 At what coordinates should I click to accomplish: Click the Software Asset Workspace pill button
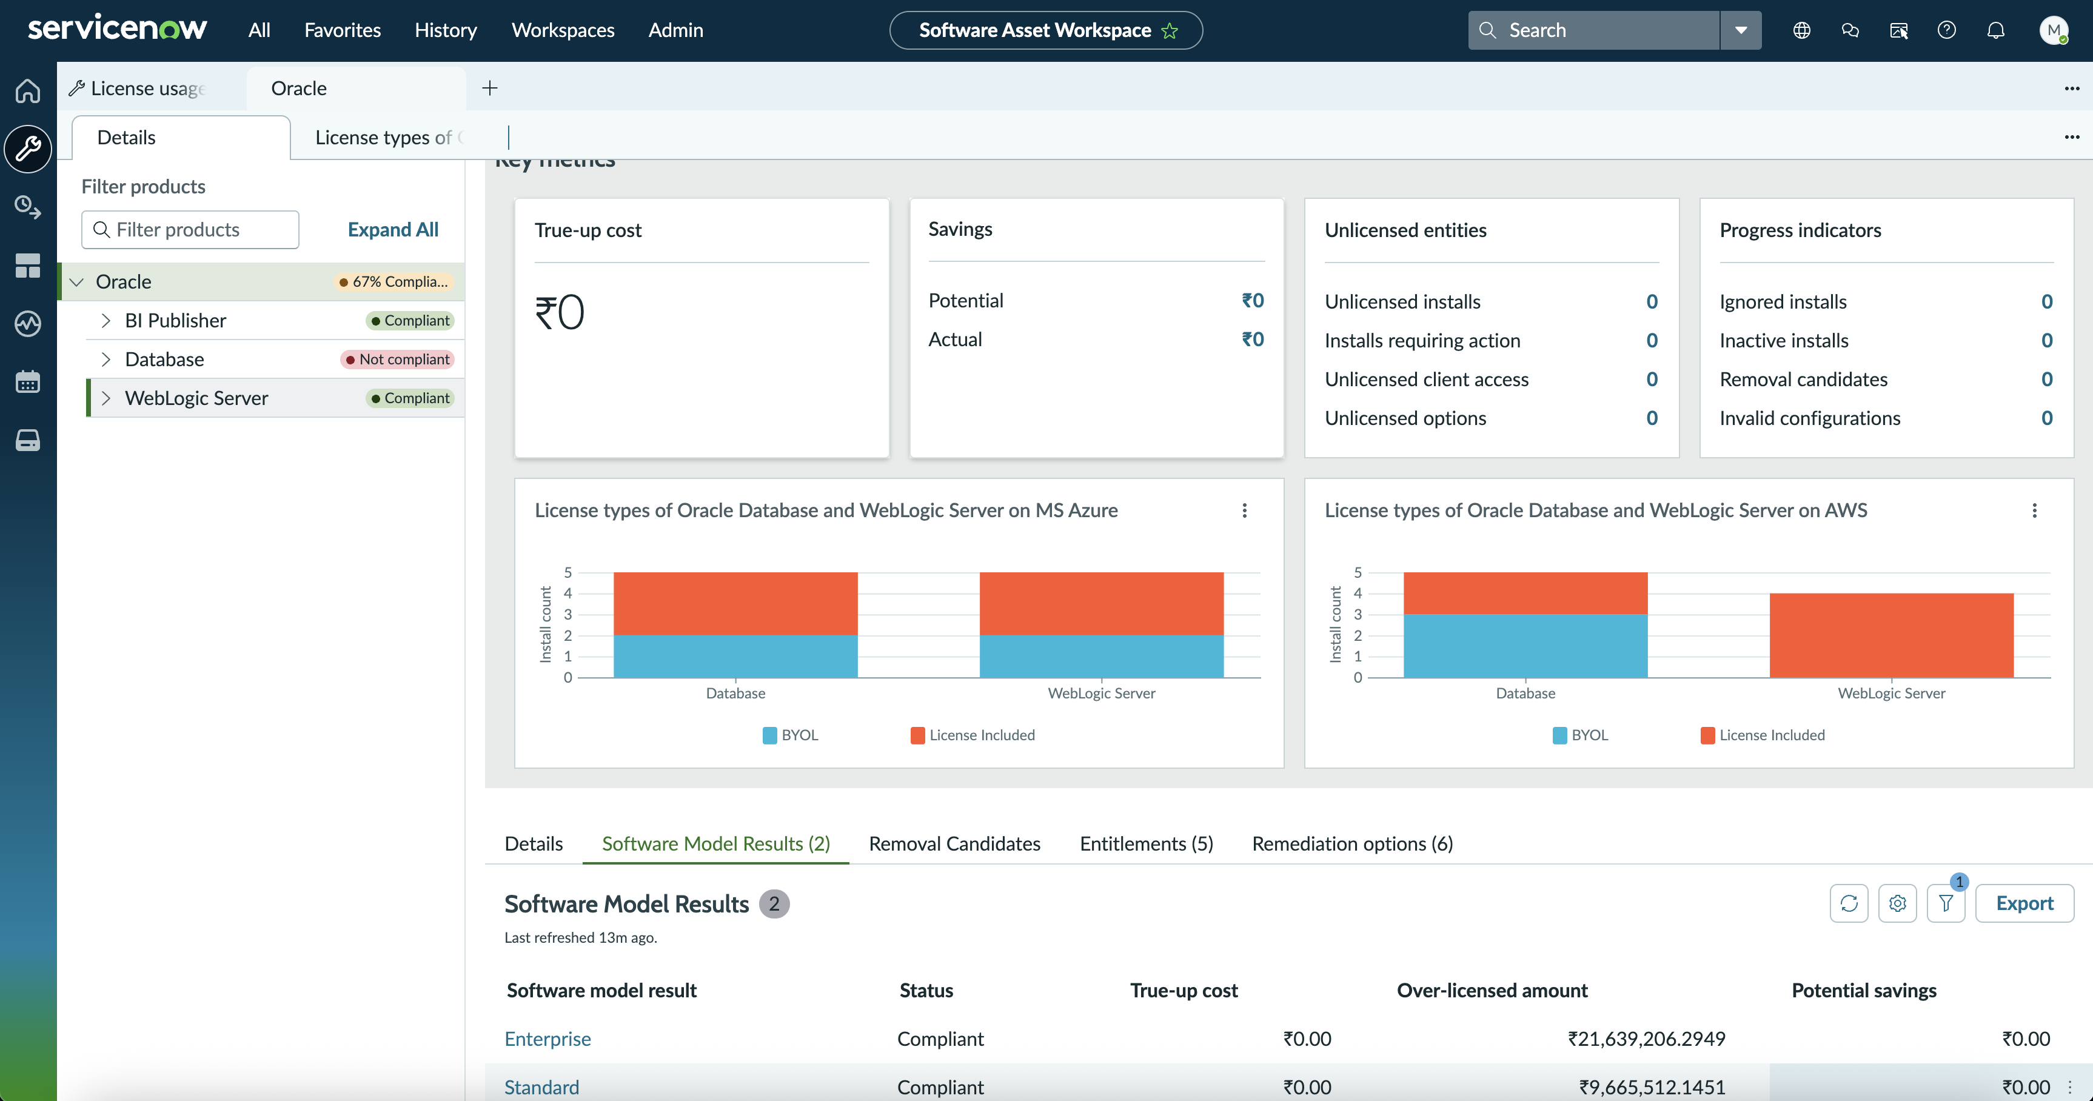(1045, 31)
